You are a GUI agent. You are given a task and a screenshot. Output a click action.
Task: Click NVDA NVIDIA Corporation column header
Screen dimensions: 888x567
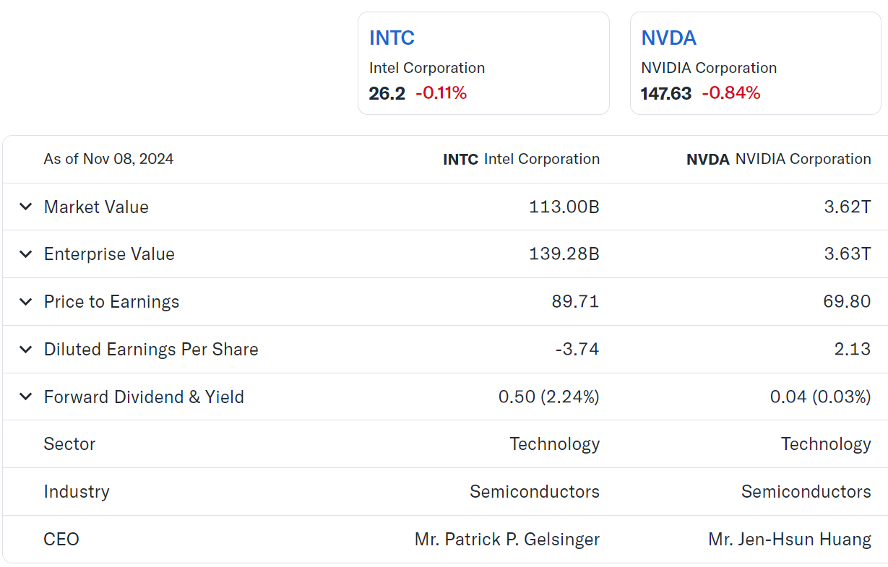[x=779, y=159]
